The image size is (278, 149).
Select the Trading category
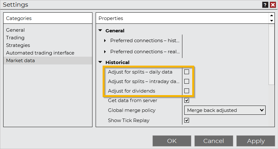[48, 38]
